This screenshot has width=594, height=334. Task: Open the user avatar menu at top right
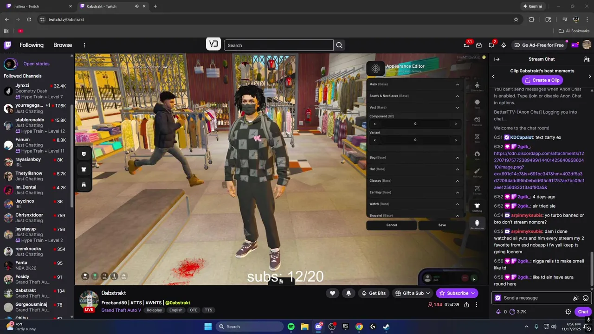tap(587, 45)
